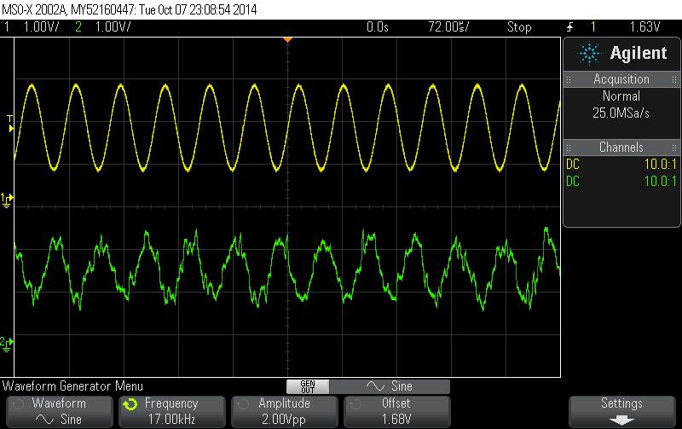This screenshot has height=429, width=682.
Task: Click the trigger source channel 1 number
Action: [x=592, y=27]
